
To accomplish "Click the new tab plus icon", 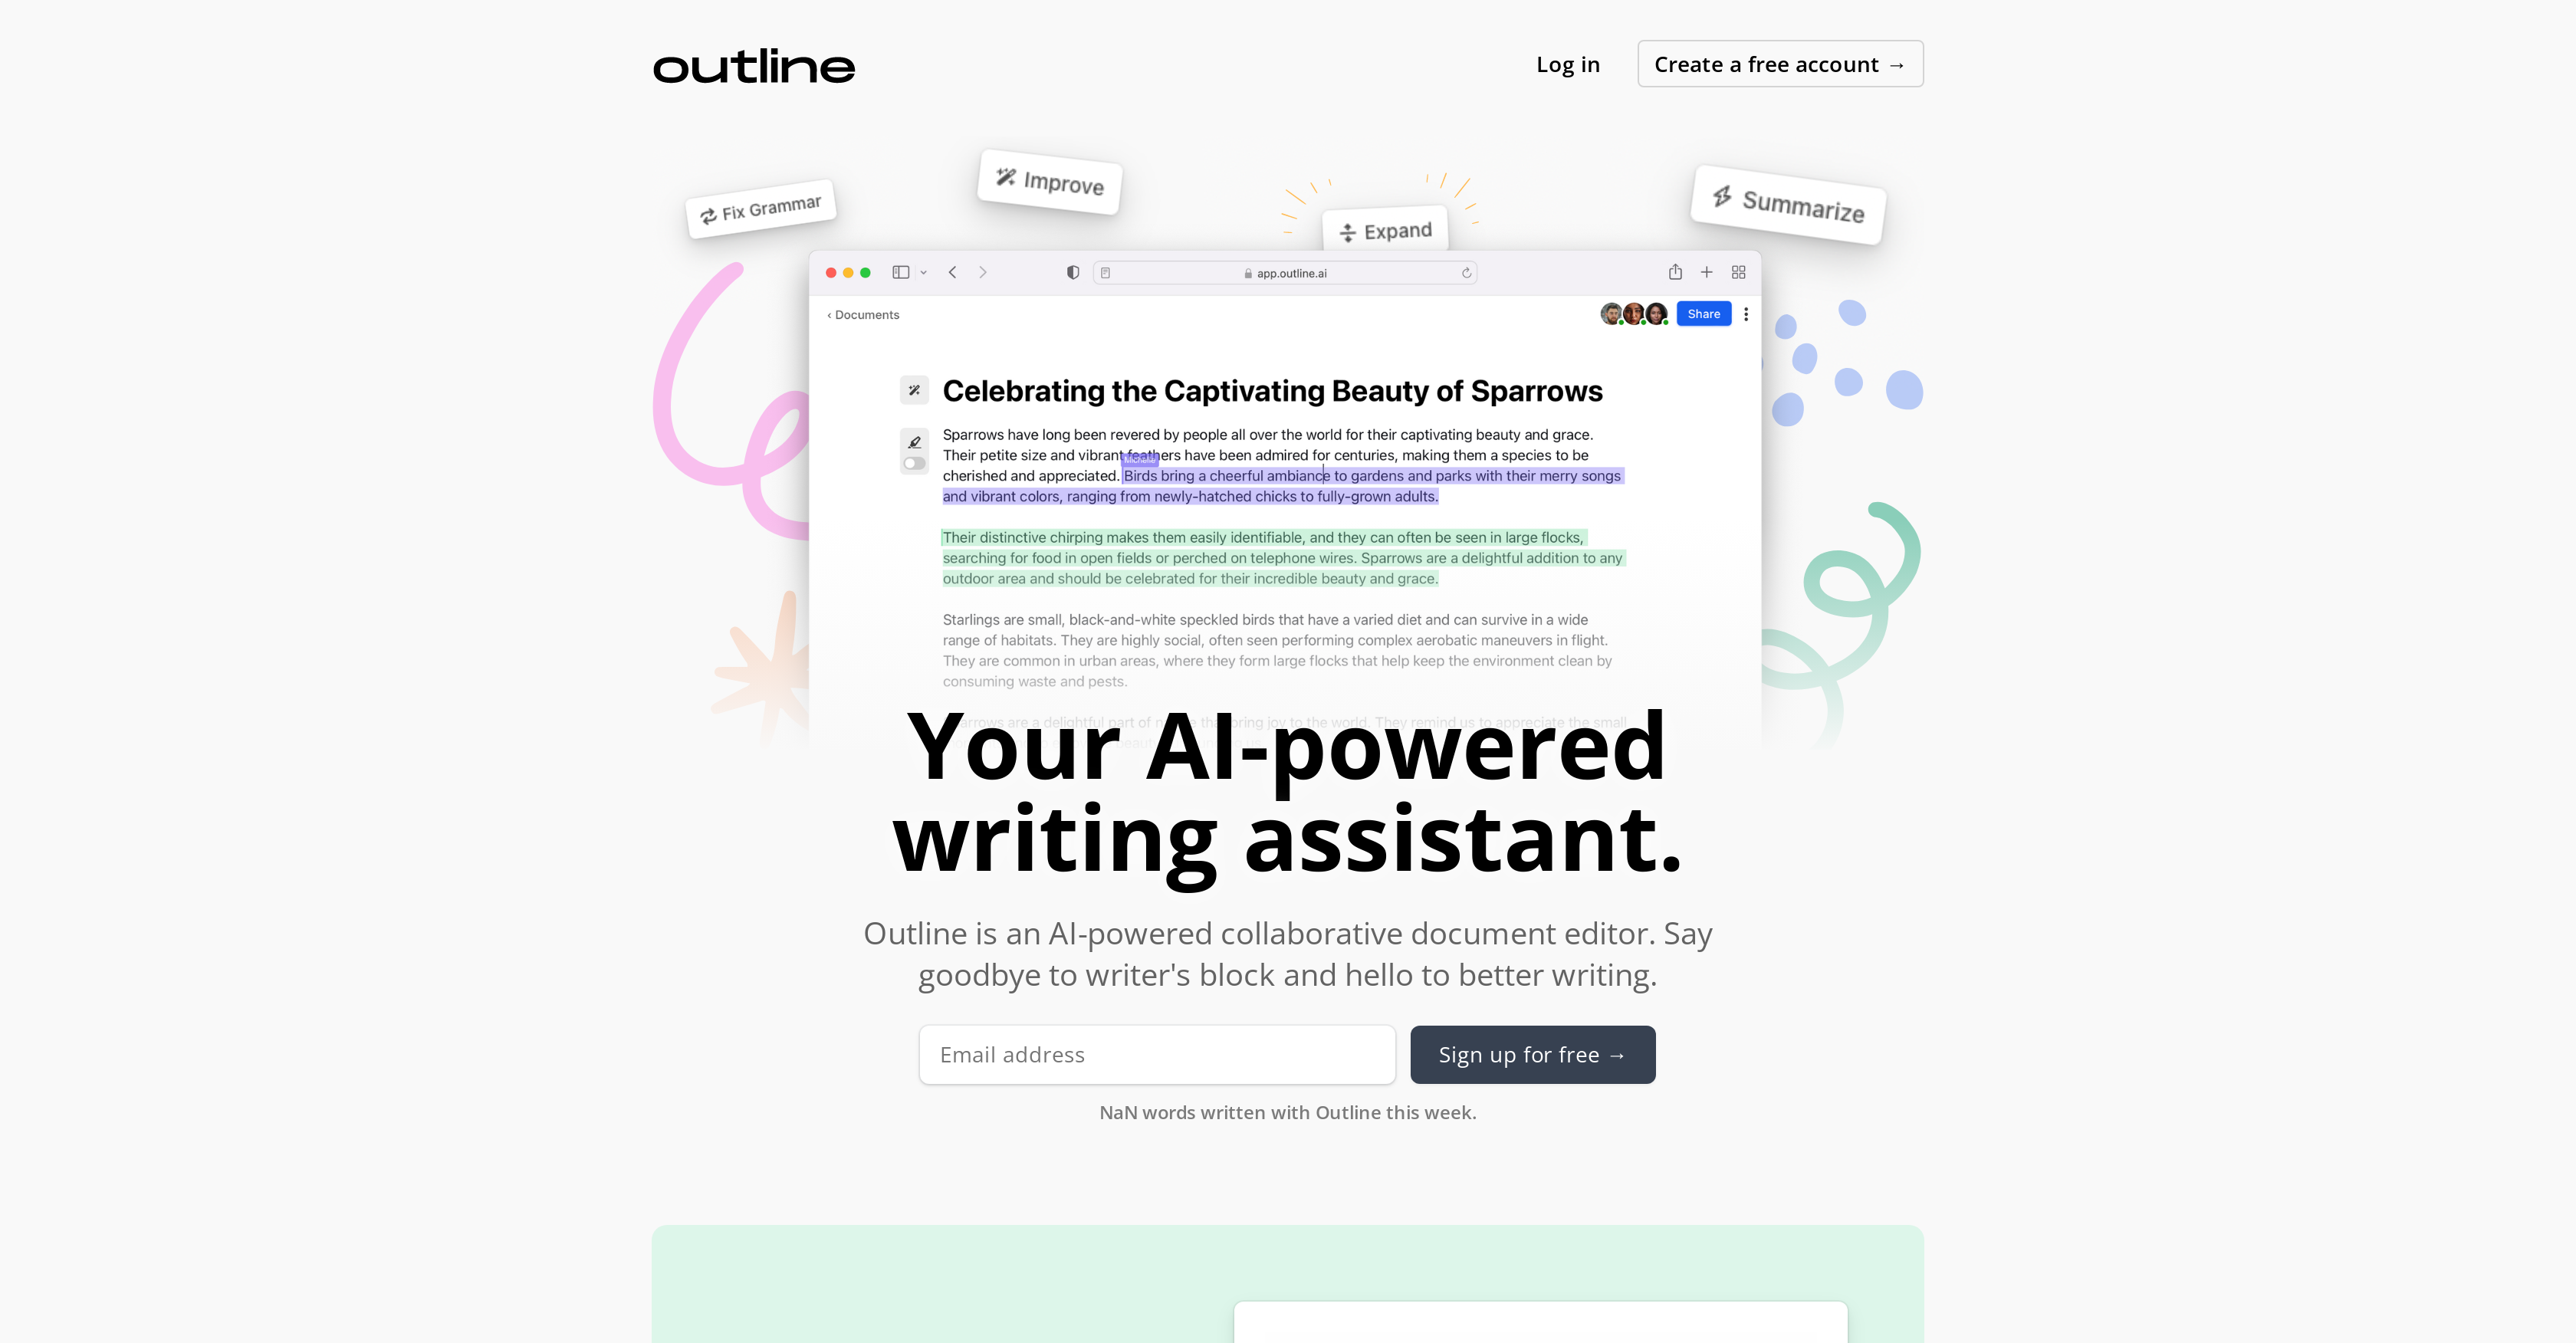I will [x=1707, y=274].
